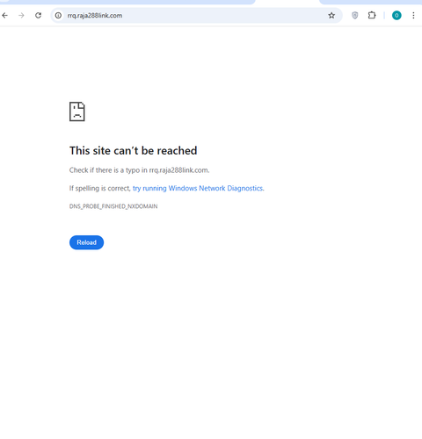
Task: Click the forward navigation arrow
Action: tap(21, 15)
